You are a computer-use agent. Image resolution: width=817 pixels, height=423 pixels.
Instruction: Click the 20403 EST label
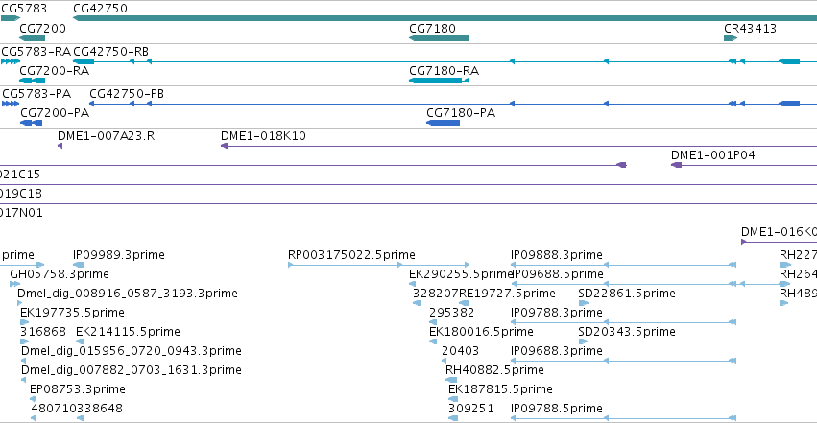[x=460, y=351]
